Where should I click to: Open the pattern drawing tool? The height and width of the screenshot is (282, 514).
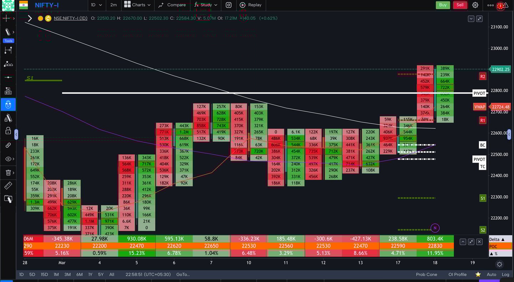[x=8, y=64]
